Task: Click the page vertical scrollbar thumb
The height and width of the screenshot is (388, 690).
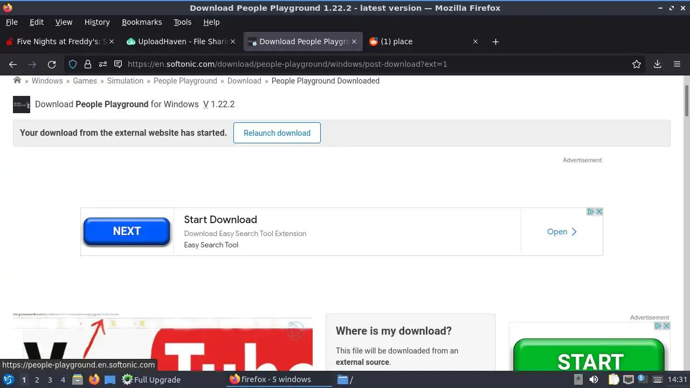Action: pyautogui.click(x=686, y=100)
